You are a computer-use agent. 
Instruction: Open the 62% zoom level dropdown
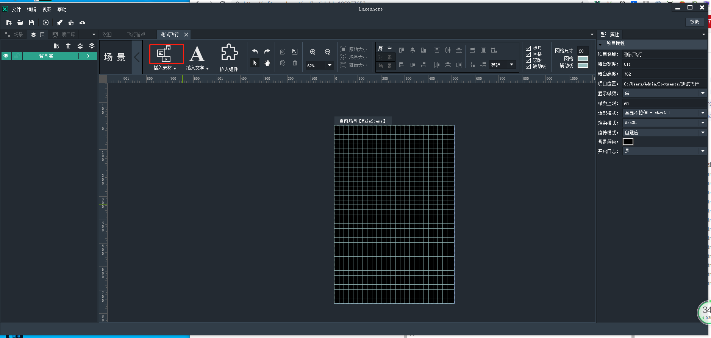330,65
